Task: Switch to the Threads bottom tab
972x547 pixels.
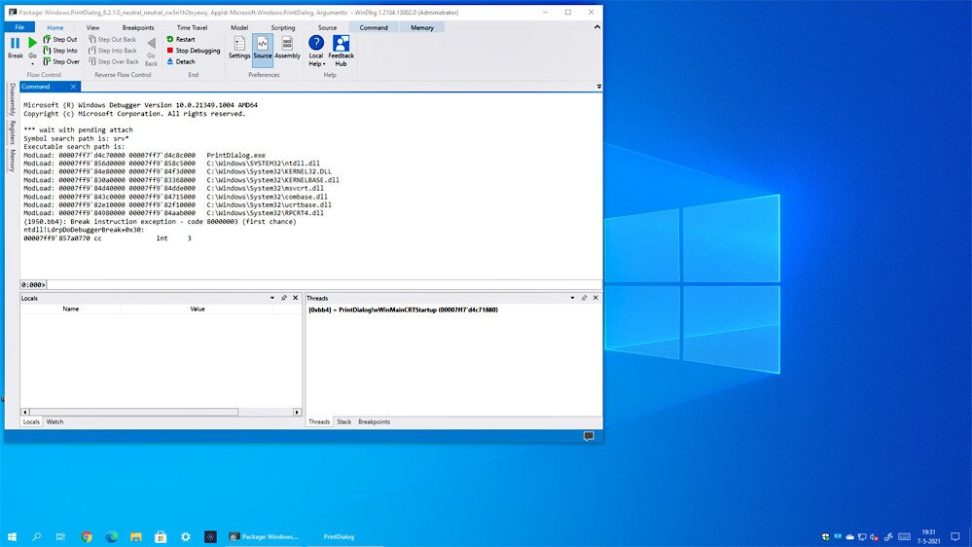Action: tap(319, 421)
